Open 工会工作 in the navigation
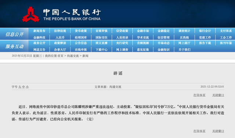Image resolution: width=235 pixels, height=138 pixels. [226, 37]
